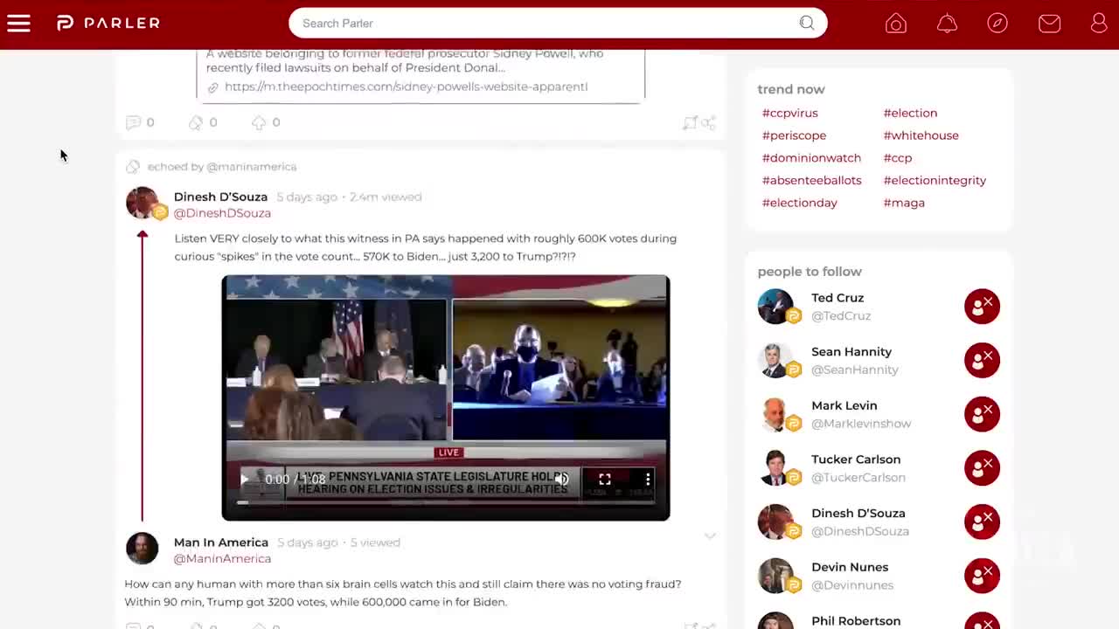
Task: Mute the video volume
Action: pos(561,479)
